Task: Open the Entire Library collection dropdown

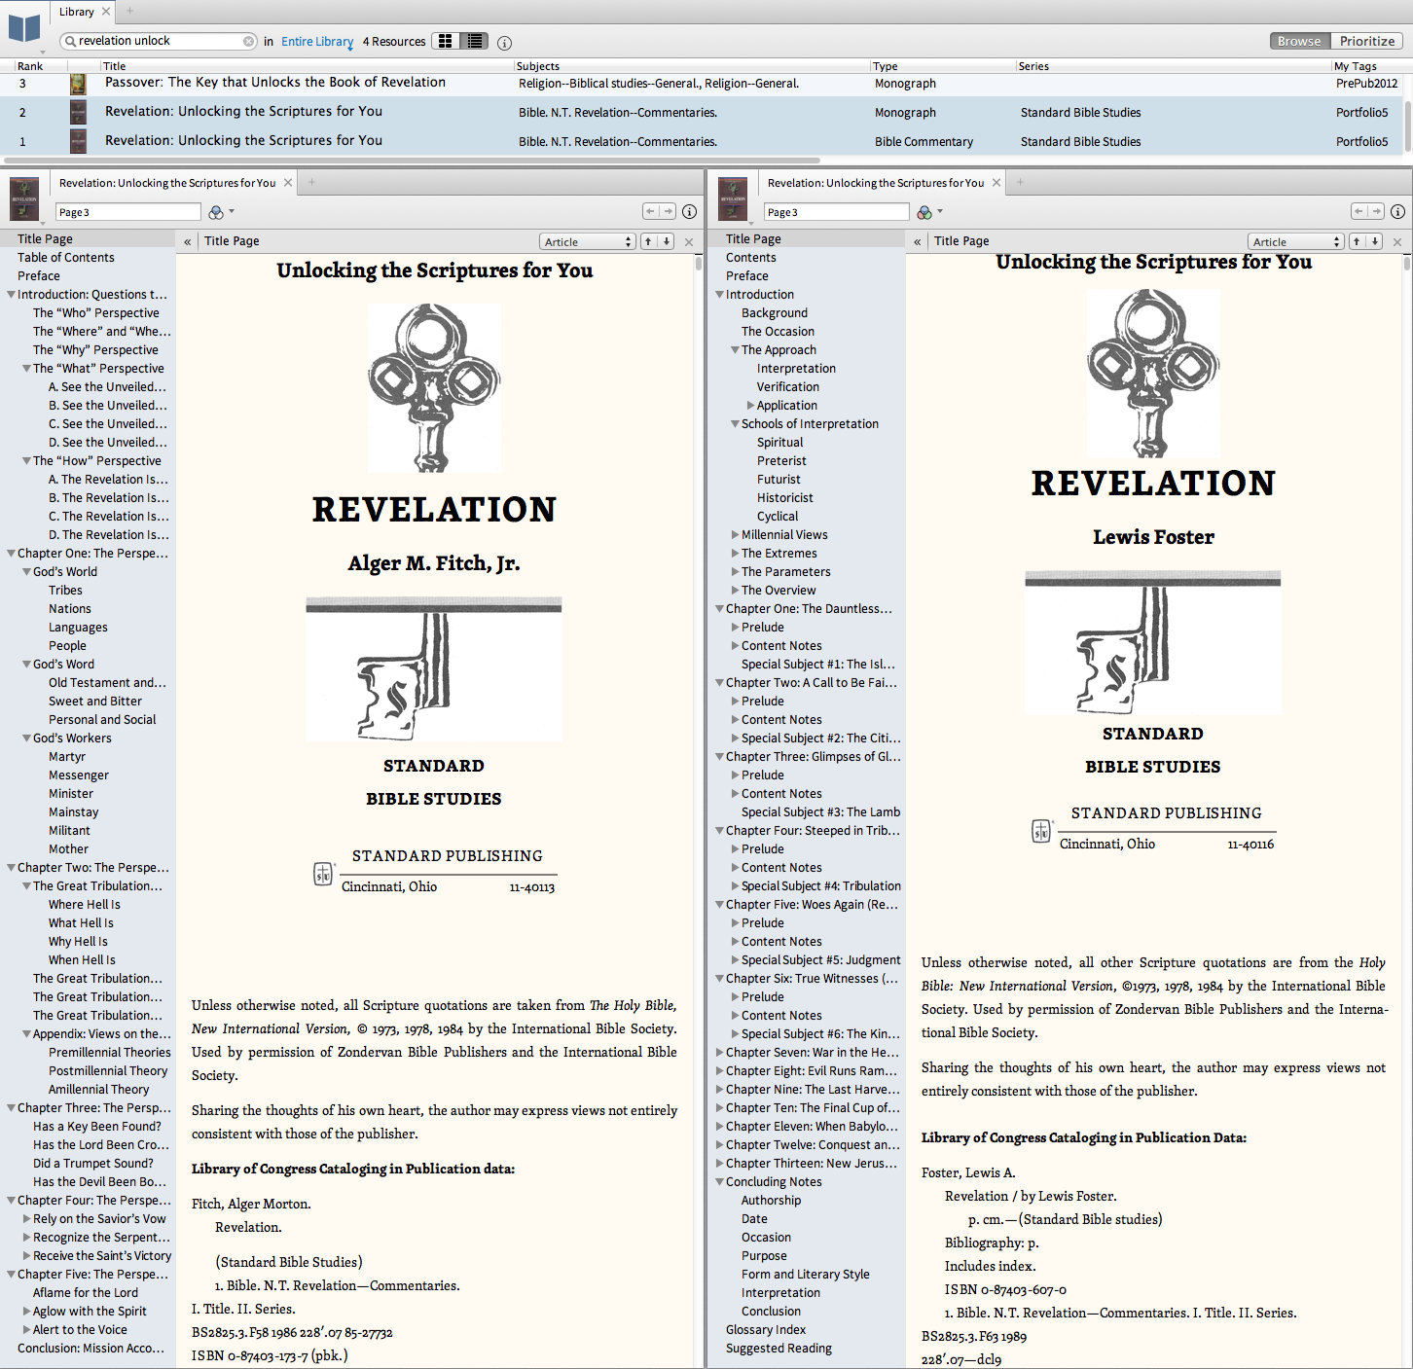Action: point(317,42)
